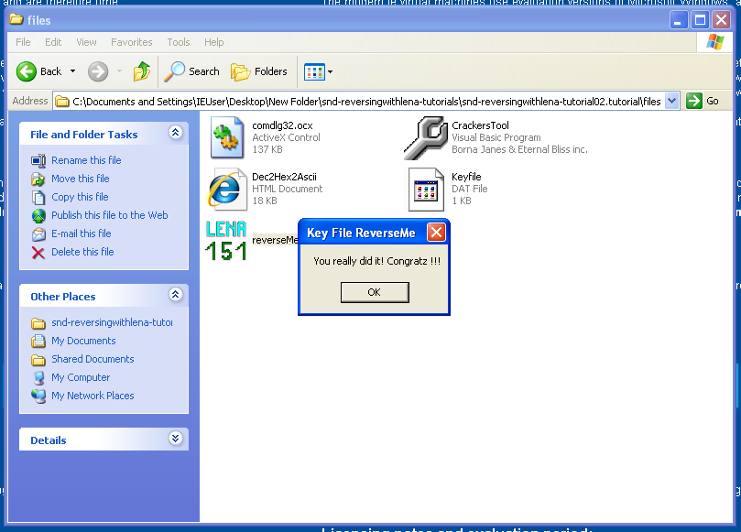The image size is (741, 532).
Task: Click the Windows flag logo
Action: point(714,42)
